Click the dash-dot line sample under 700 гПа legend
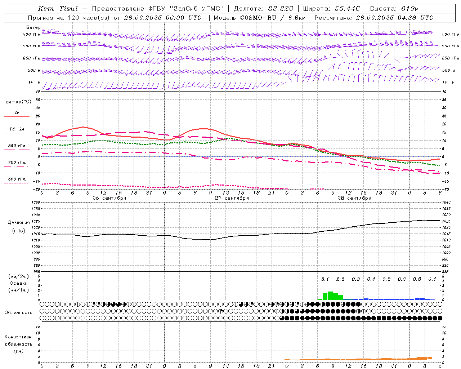The width and height of the screenshot is (461, 369). (x=16, y=166)
